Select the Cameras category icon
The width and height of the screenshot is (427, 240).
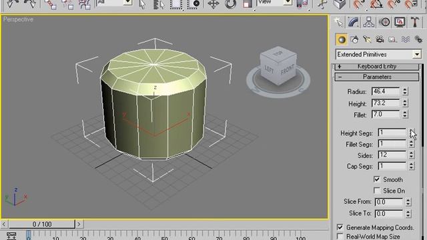380,40
